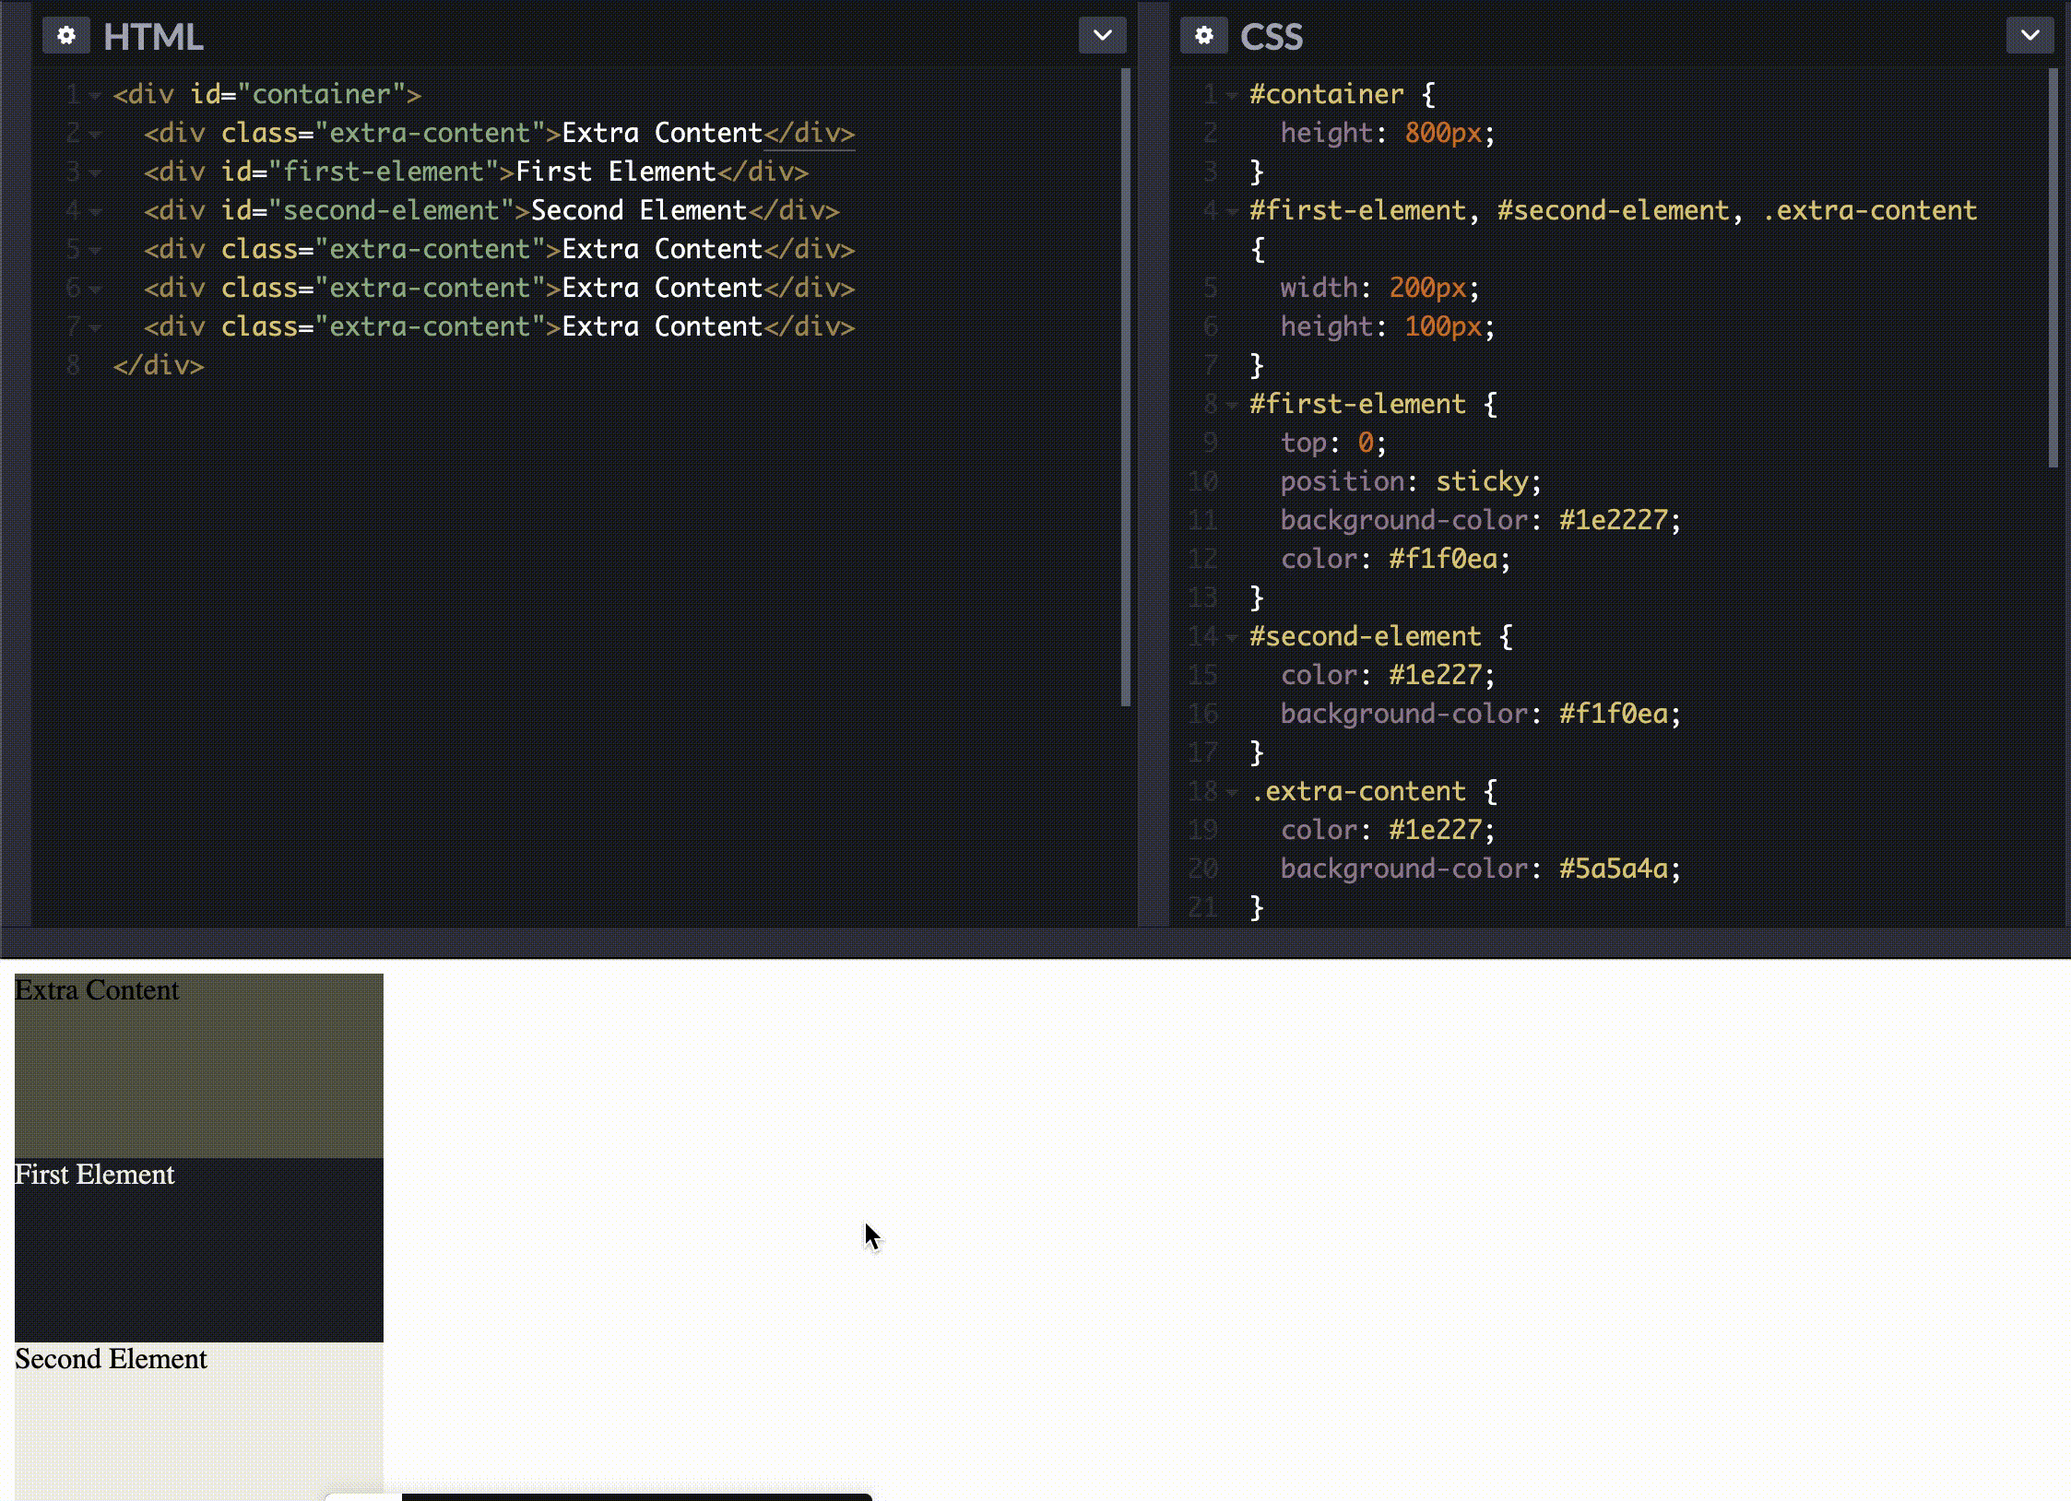Click the '#1e227' color value on line 19
Screen dimensions: 2071x1501
click(x=1436, y=830)
